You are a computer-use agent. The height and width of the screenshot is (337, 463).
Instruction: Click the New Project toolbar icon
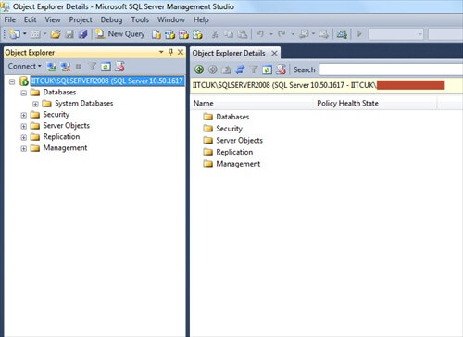[x=15, y=34]
